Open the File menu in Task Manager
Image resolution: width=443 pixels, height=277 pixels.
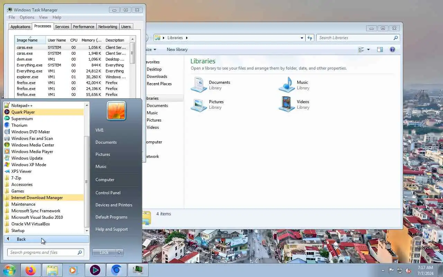12,17
